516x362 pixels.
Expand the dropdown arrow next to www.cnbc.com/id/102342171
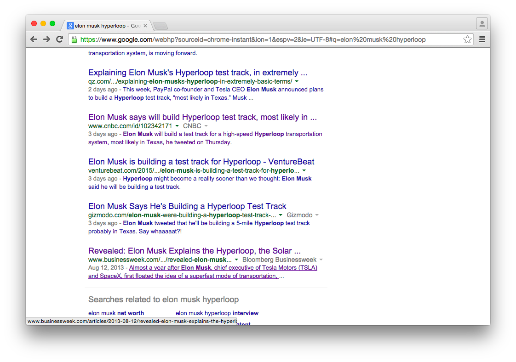point(177,126)
